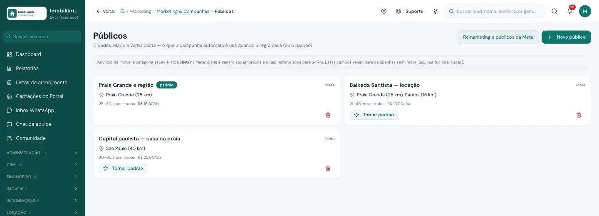This screenshot has width=599, height=216.
Task: Expand the LOCAÇÃO section
Action: [x=42, y=213]
